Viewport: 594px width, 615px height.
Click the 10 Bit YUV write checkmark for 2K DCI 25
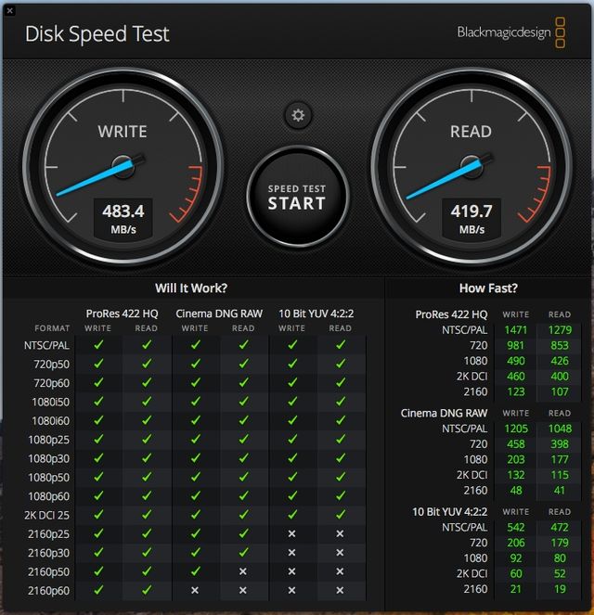291,515
